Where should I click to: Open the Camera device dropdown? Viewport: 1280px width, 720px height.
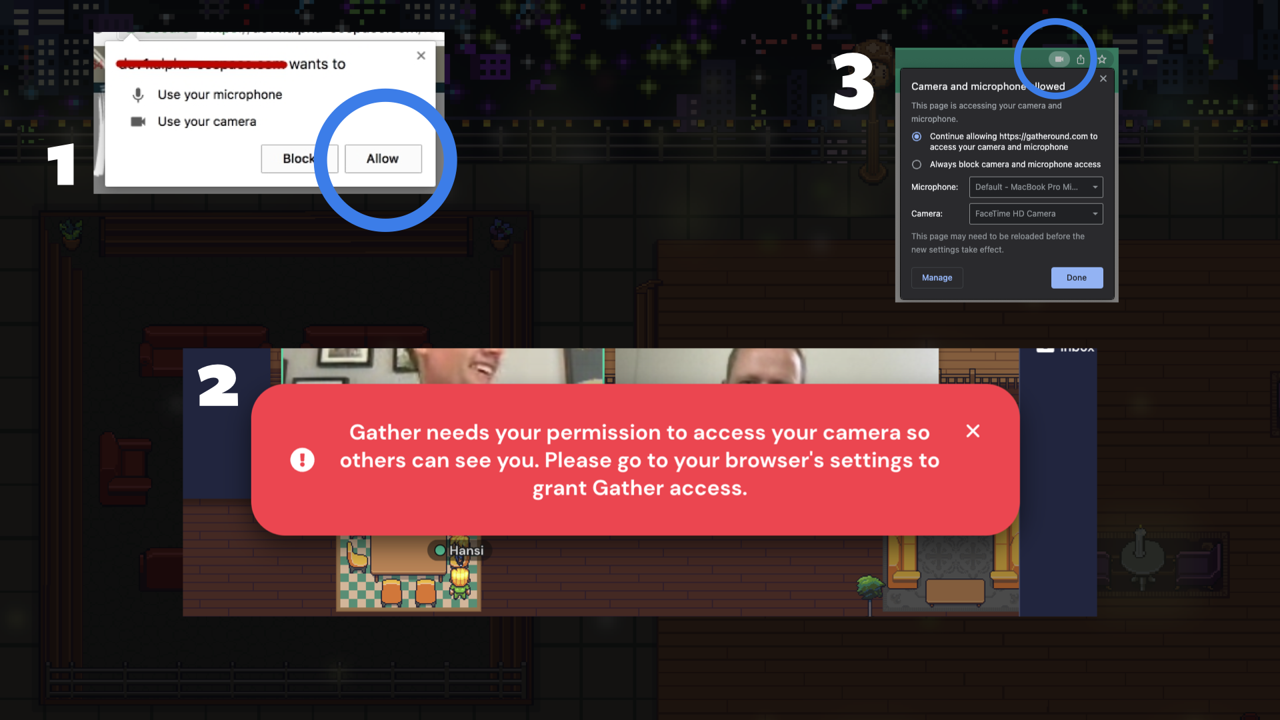coord(1035,214)
